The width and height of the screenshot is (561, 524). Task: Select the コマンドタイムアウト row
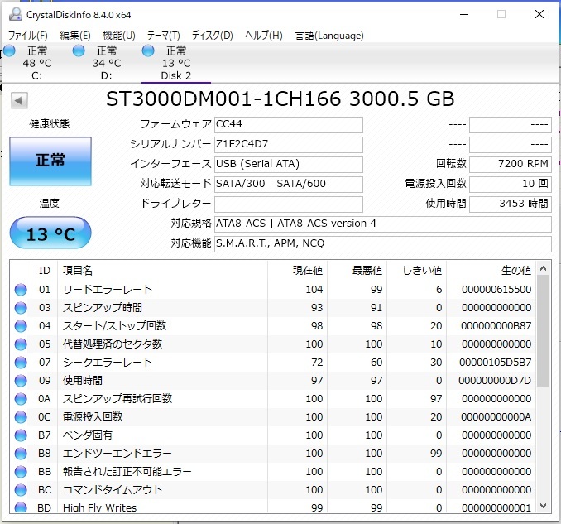273,490
